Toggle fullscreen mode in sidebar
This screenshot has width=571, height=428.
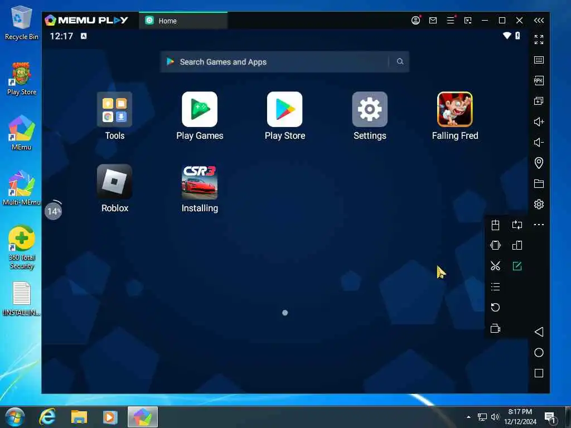click(539, 40)
